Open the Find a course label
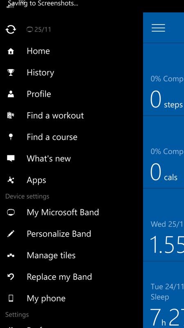Viewport: 184px width, 328px height. coord(52,137)
